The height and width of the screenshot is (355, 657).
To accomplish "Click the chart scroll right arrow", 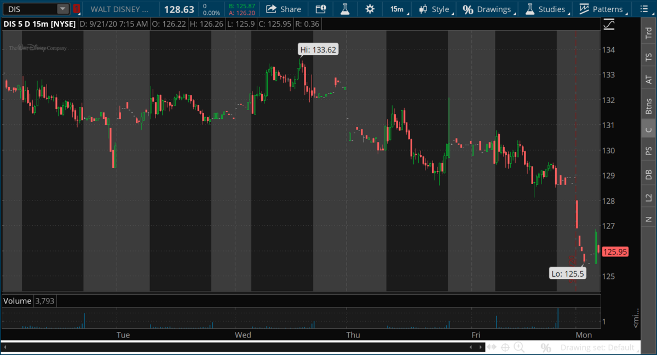I will point(480,347).
